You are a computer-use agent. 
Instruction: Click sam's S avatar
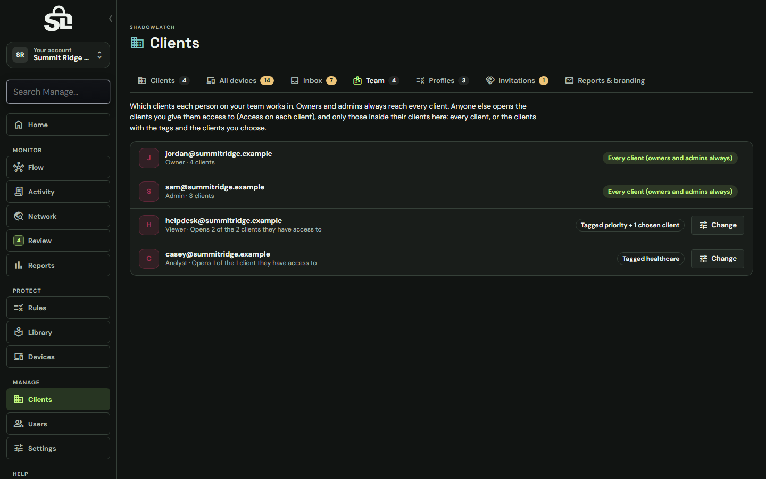149,192
